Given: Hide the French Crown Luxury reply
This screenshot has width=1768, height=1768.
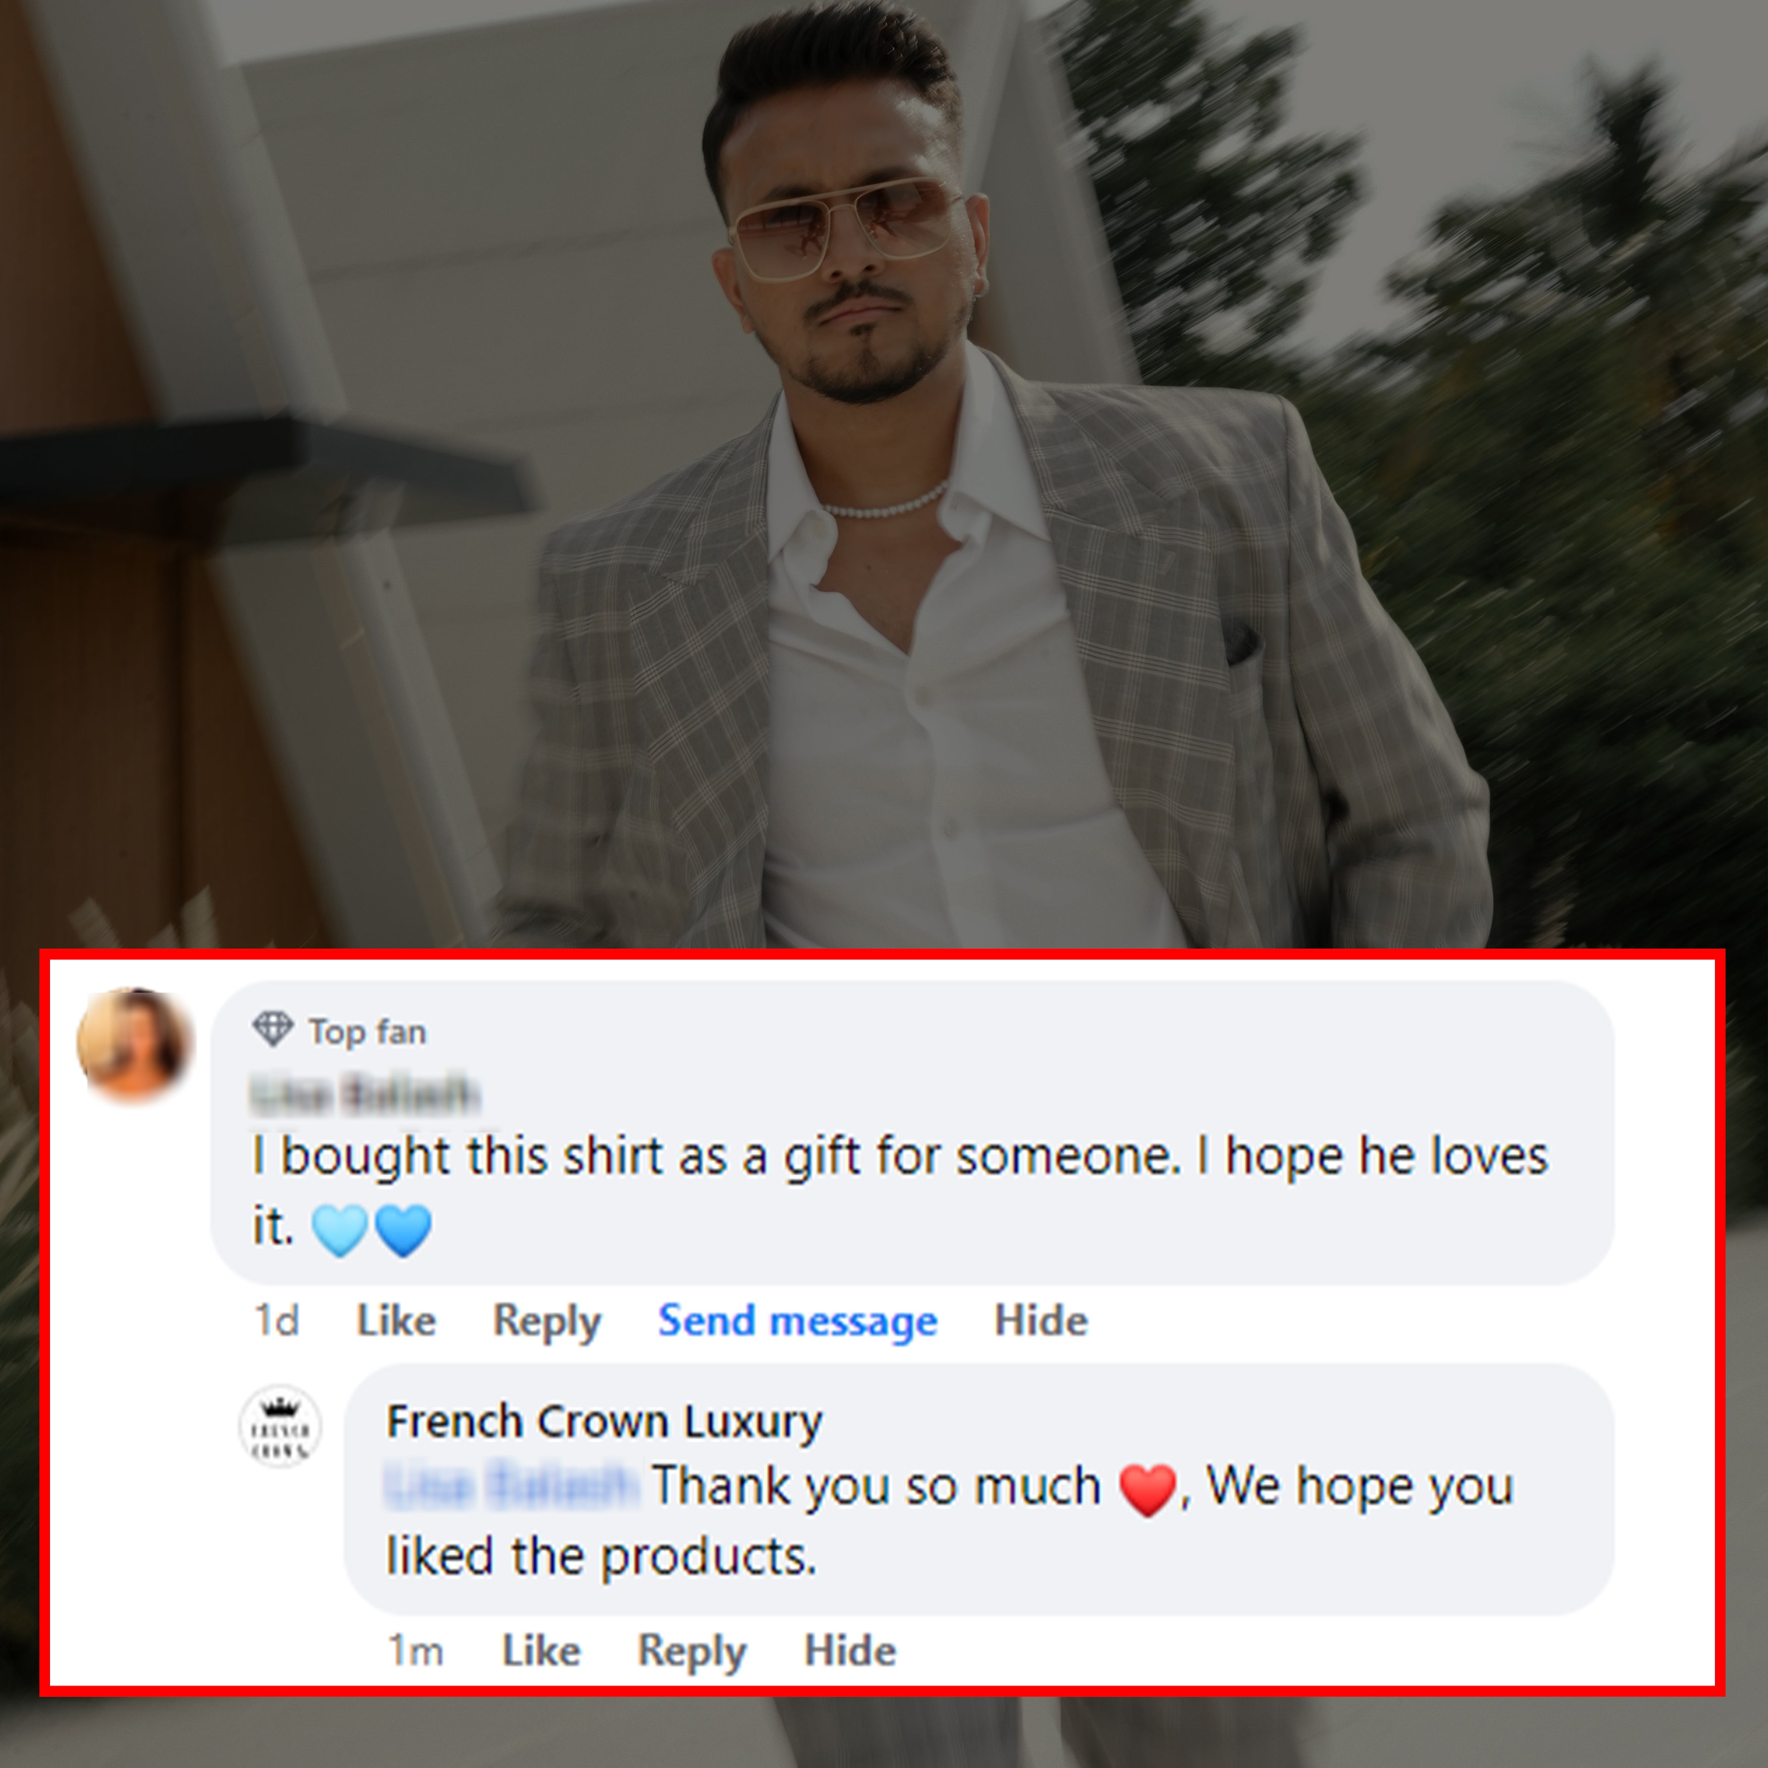Looking at the screenshot, I should tap(849, 1651).
